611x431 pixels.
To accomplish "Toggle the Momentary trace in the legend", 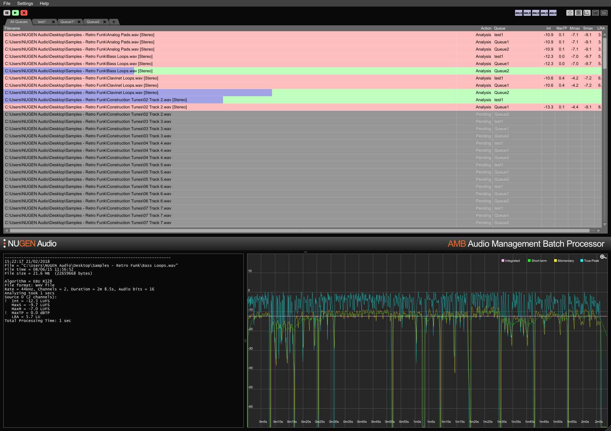I will coord(555,261).
